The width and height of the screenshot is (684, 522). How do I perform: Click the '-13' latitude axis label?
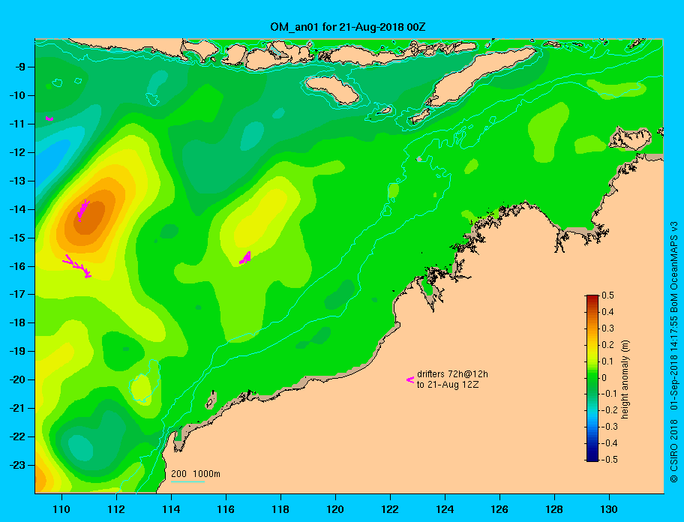[18, 181]
